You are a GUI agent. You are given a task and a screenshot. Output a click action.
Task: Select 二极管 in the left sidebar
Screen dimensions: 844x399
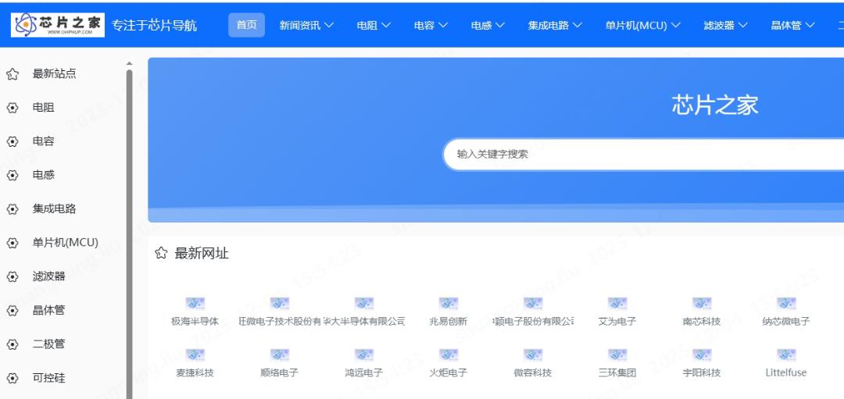48,344
